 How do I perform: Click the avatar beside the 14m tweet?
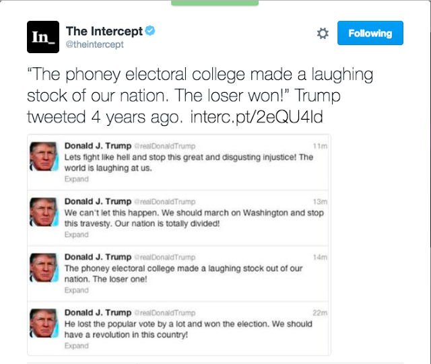pos(44,268)
